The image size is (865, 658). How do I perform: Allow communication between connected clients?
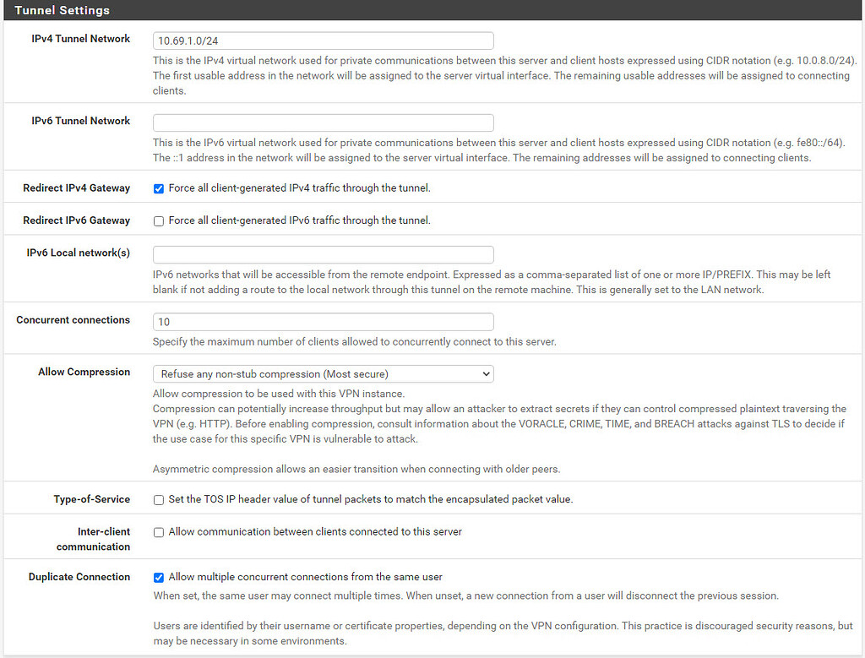[x=158, y=532]
